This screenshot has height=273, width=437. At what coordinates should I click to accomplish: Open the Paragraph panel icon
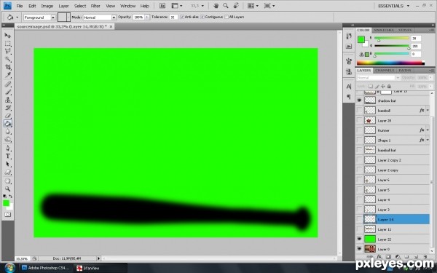(x=349, y=97)
